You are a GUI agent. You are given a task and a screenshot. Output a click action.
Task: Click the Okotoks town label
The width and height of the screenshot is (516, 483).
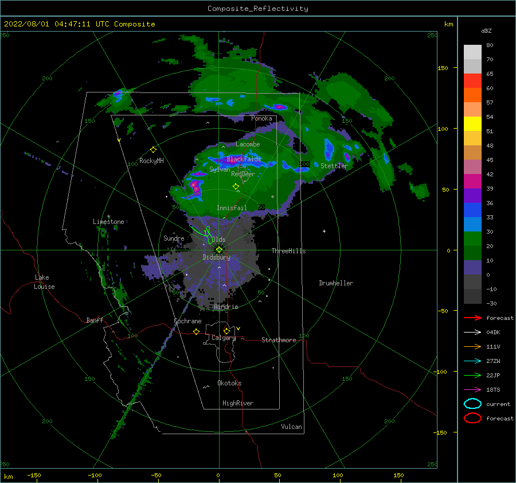click(229, 383)
